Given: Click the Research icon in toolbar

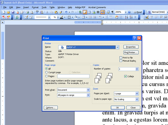Looking at the screenshot, I should point(42,12).
